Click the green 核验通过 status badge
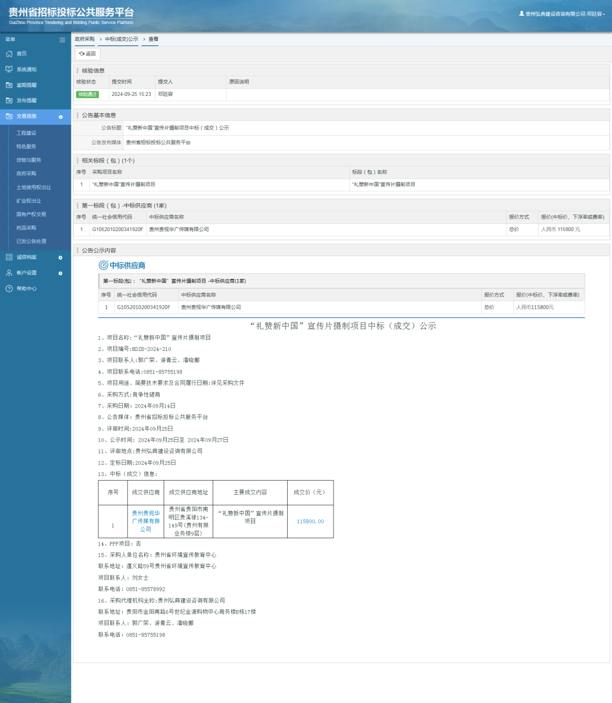Image resolution: width=612 pixels, height=703 pixels. tap(87, 94)
